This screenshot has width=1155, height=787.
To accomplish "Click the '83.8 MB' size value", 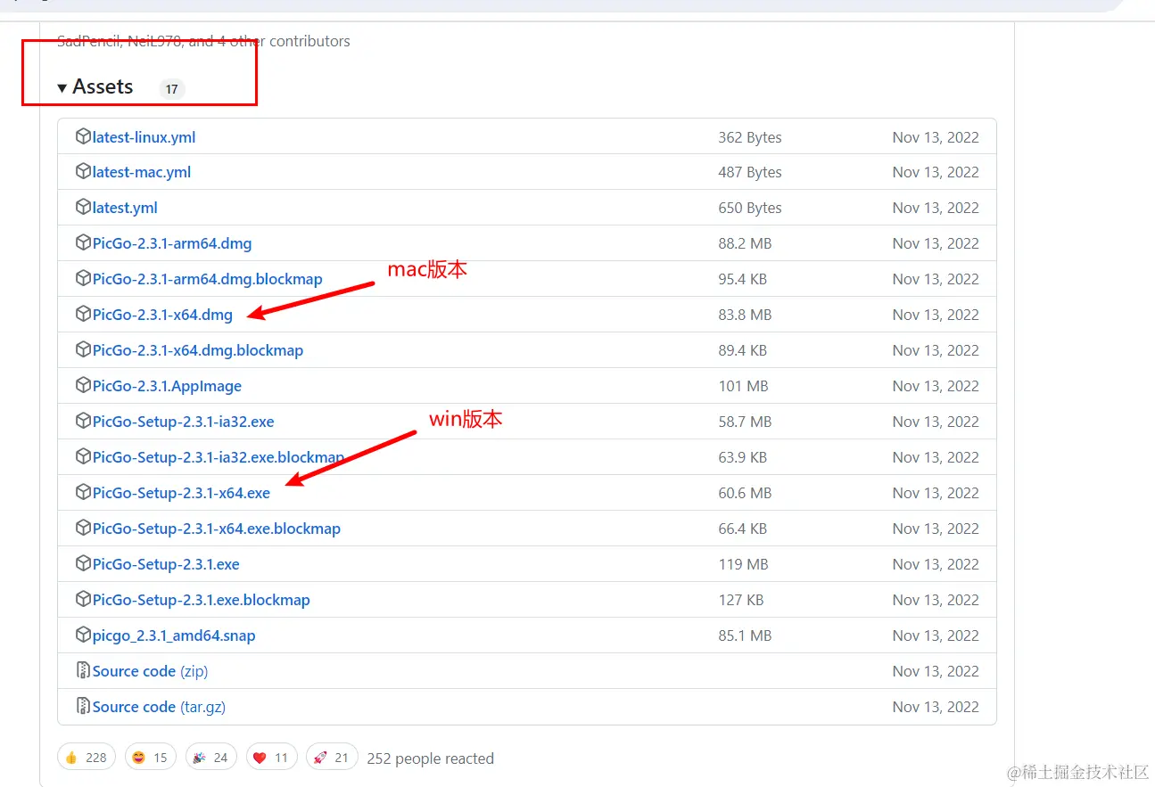I will click(745, 315).
